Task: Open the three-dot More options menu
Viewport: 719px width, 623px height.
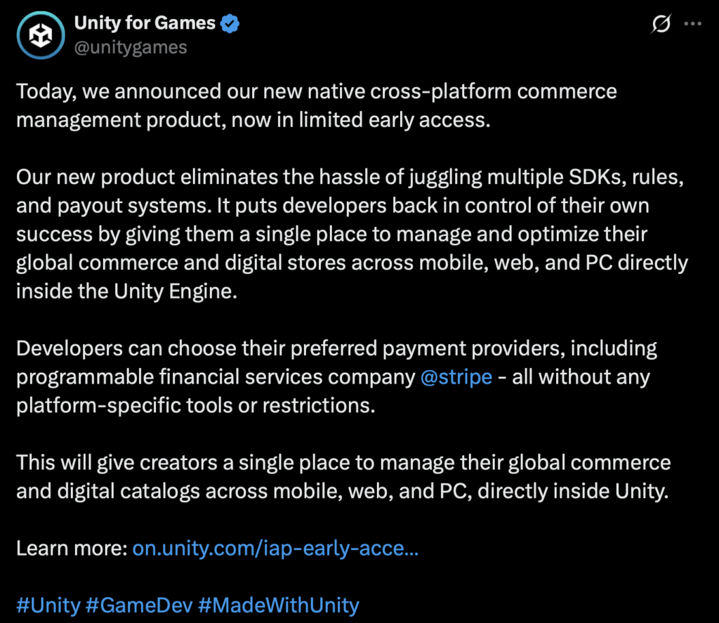Action: click(693, 24)
